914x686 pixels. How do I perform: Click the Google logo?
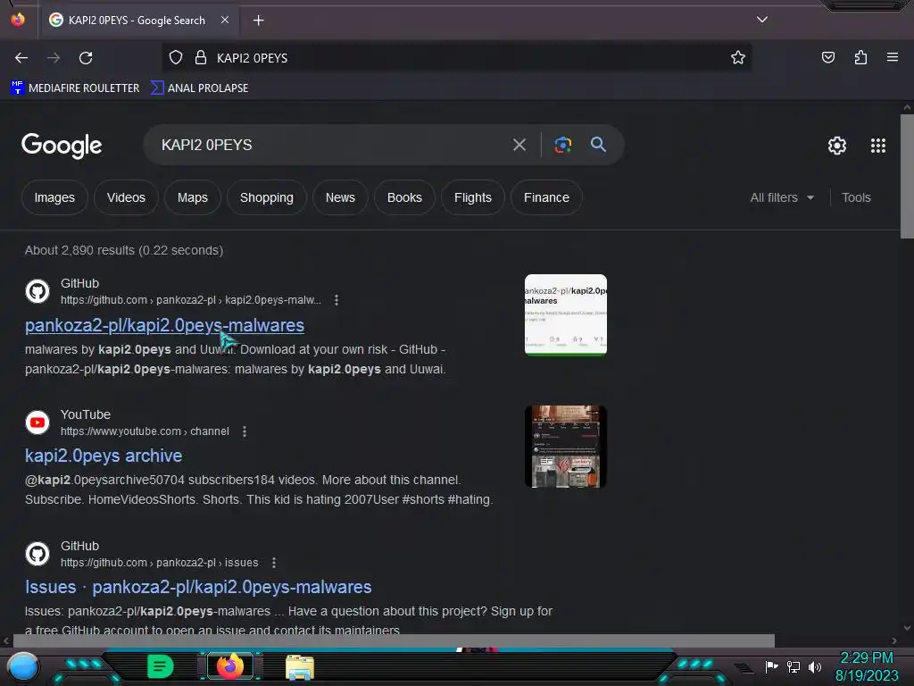point(62,146)
